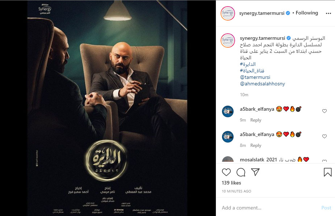Share the post via paper plane icon

point(255,172)
